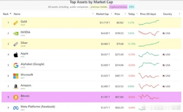
Task: Open the Amazon logo icon
Action: click(16, 86)
